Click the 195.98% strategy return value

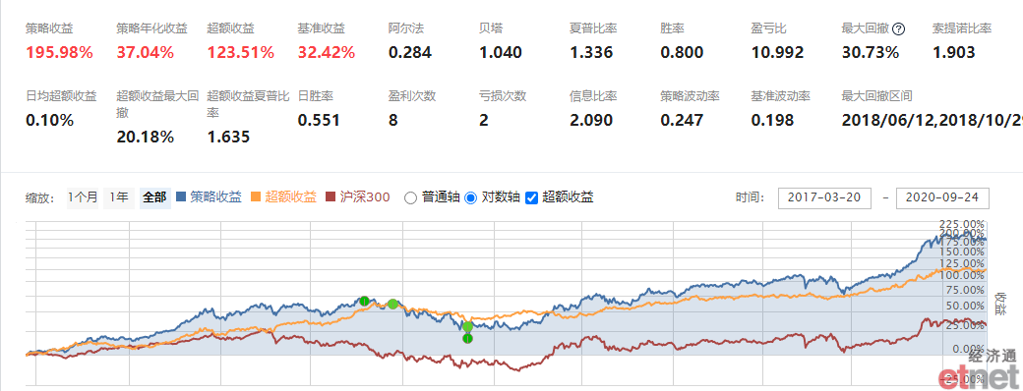pos(59,53)
